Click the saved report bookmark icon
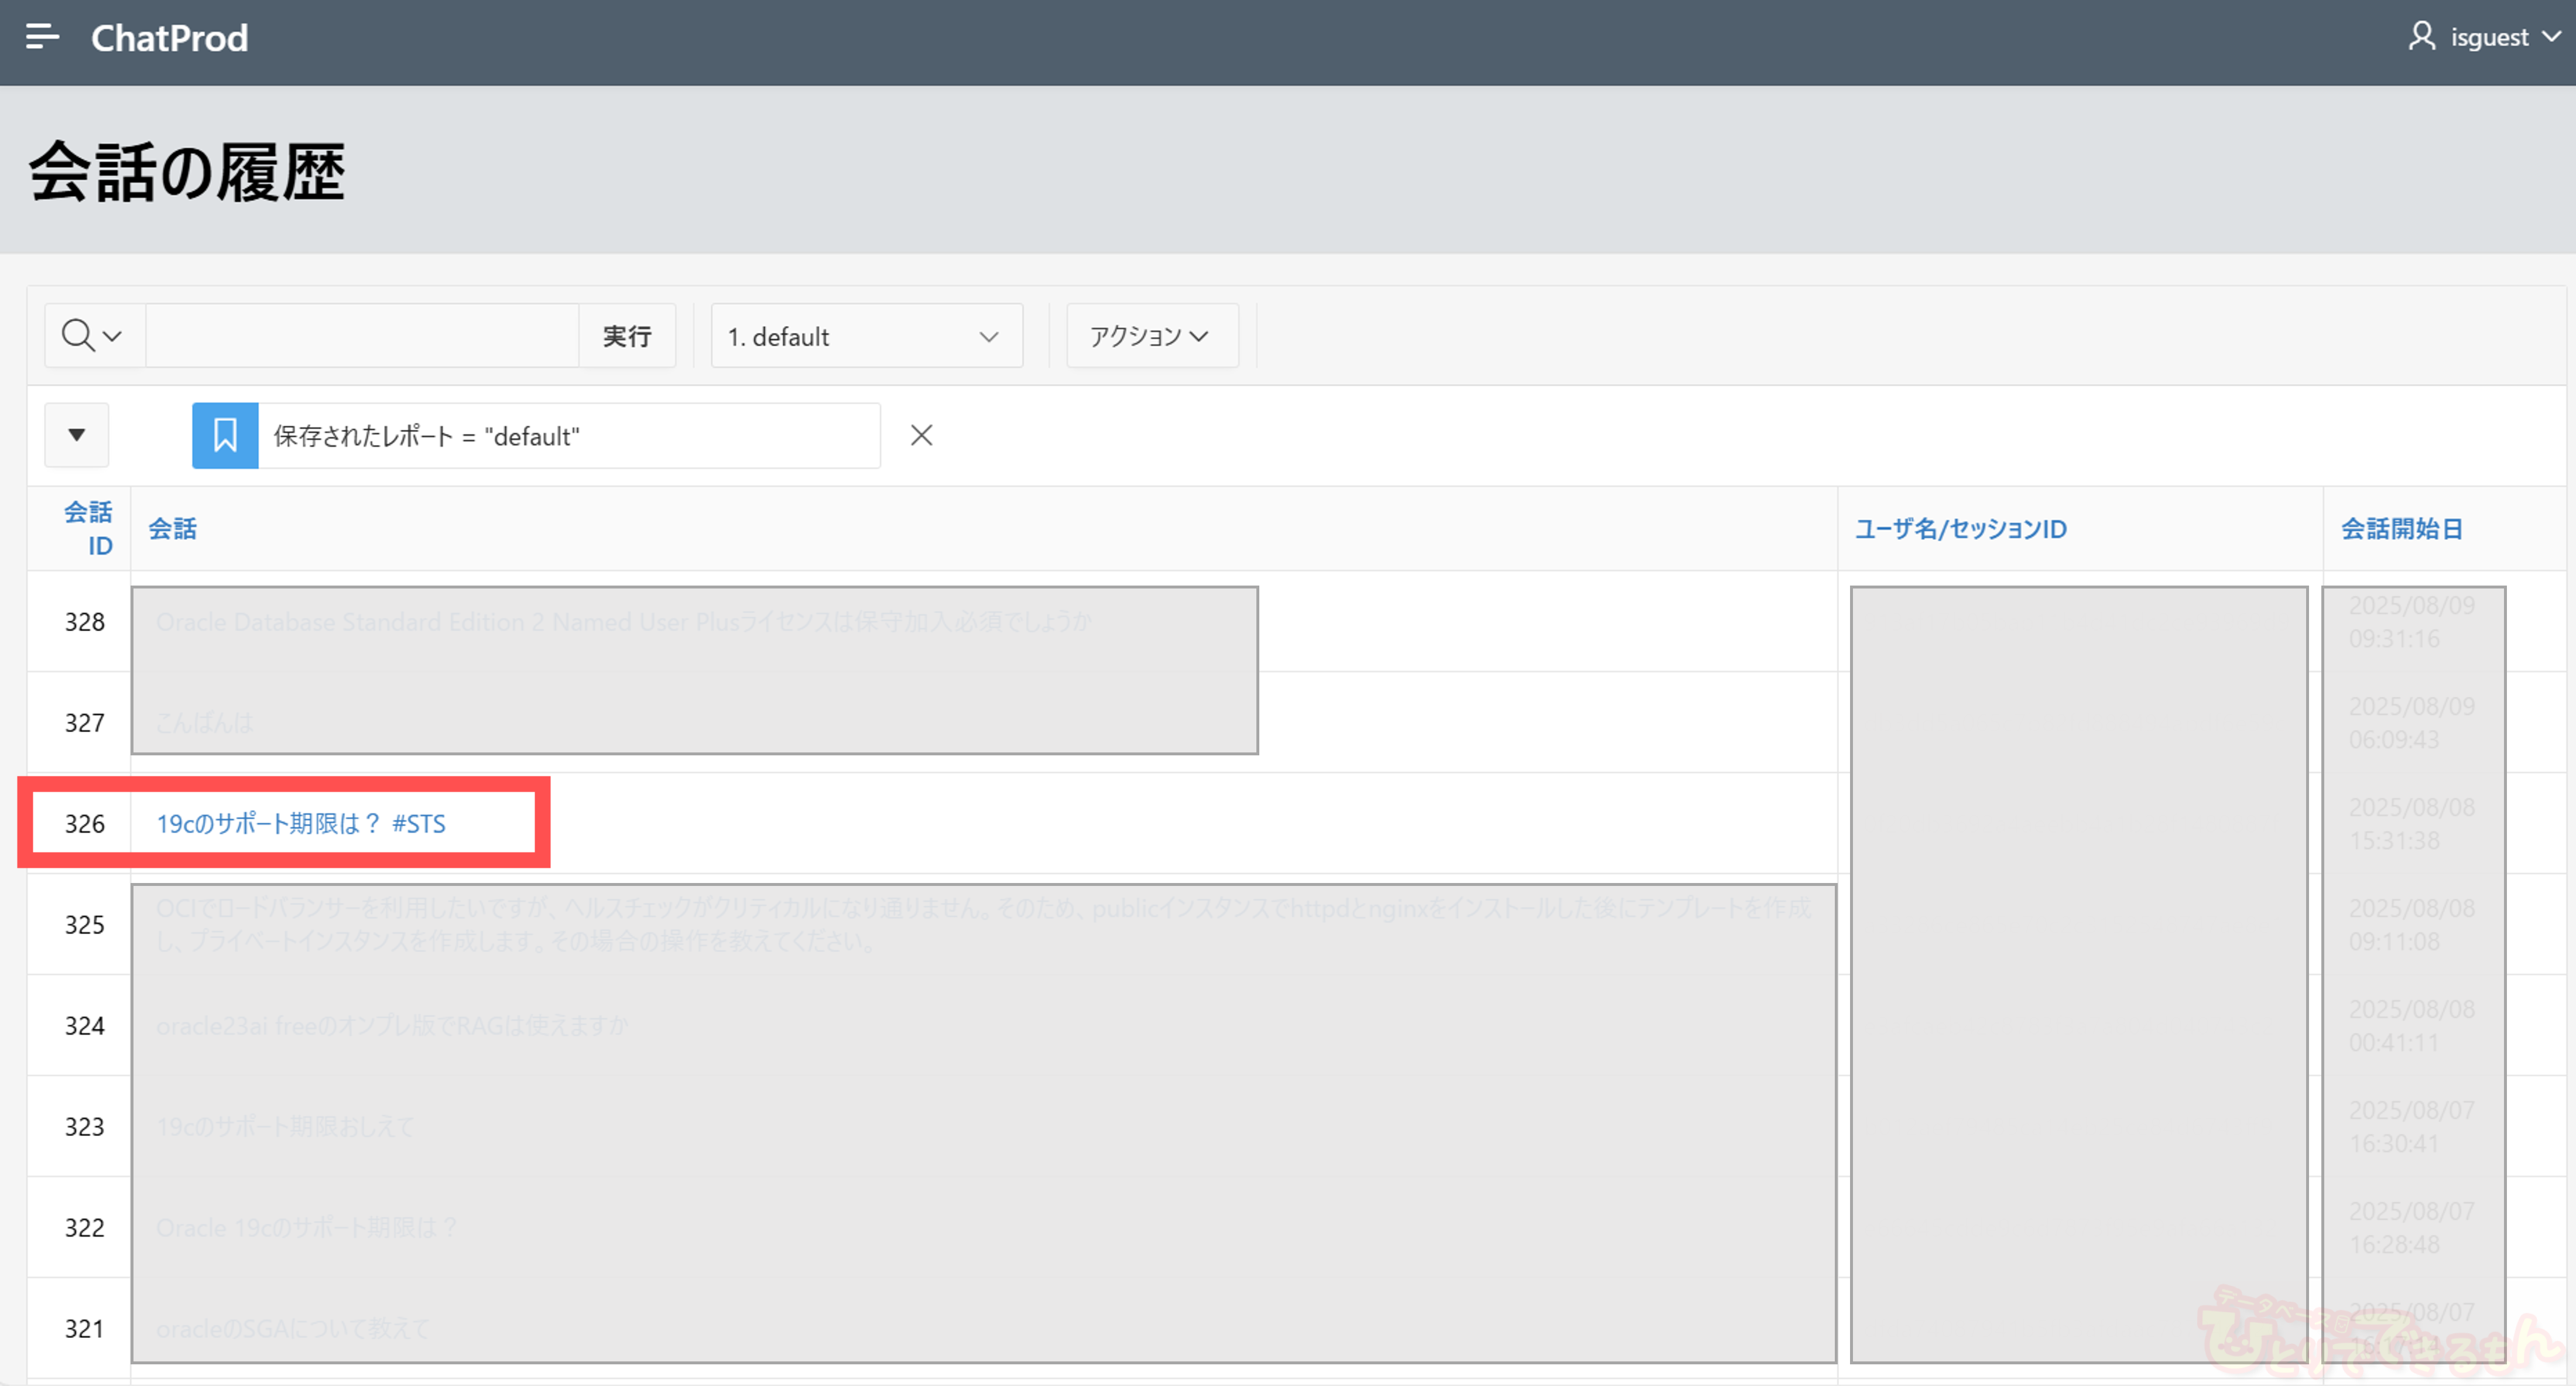Screen dimensions: 2576x1386 (225, 435)
